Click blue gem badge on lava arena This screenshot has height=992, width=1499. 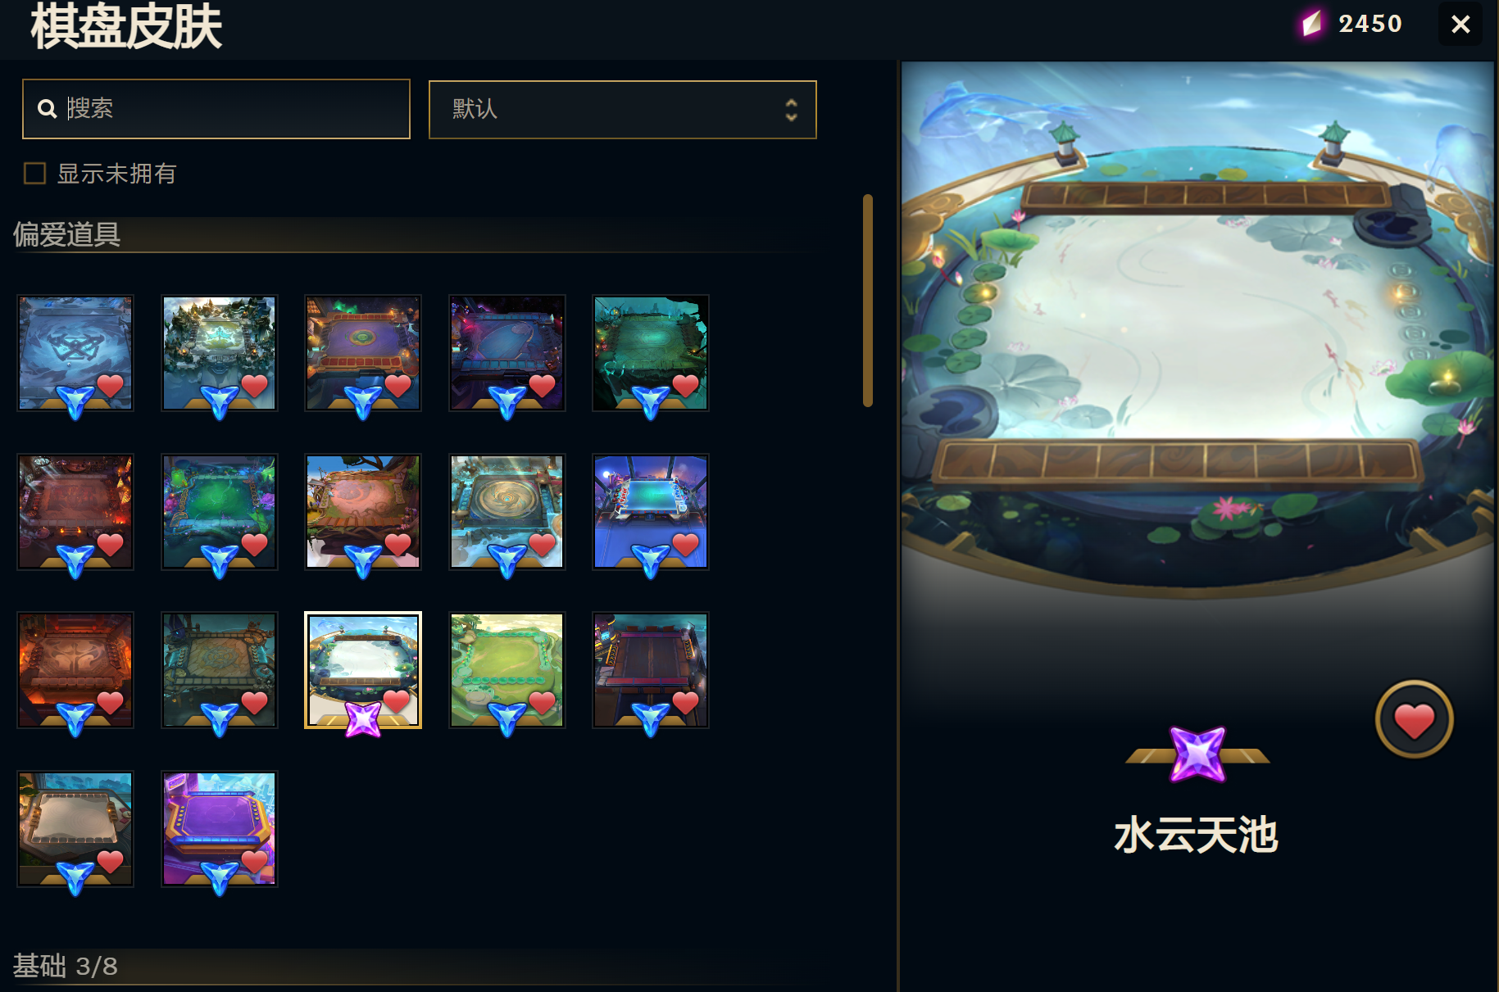75,720
